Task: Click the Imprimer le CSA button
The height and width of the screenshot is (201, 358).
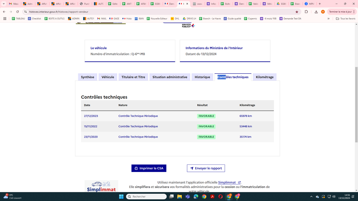Action: [x=149, y=168]
